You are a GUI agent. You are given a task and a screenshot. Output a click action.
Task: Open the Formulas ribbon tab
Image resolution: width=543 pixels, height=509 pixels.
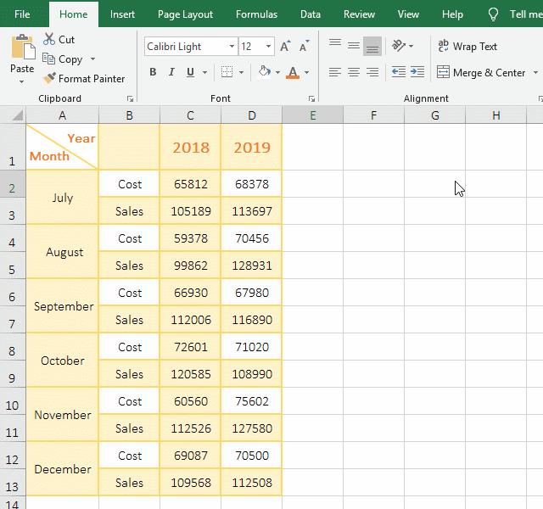(x=256, y=14)
